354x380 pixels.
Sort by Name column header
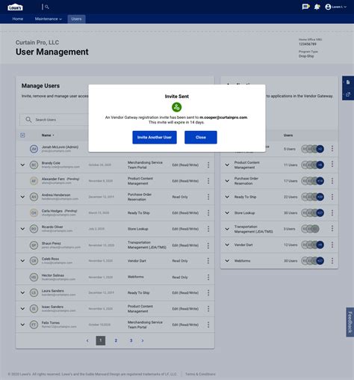(x=48, y=135)
